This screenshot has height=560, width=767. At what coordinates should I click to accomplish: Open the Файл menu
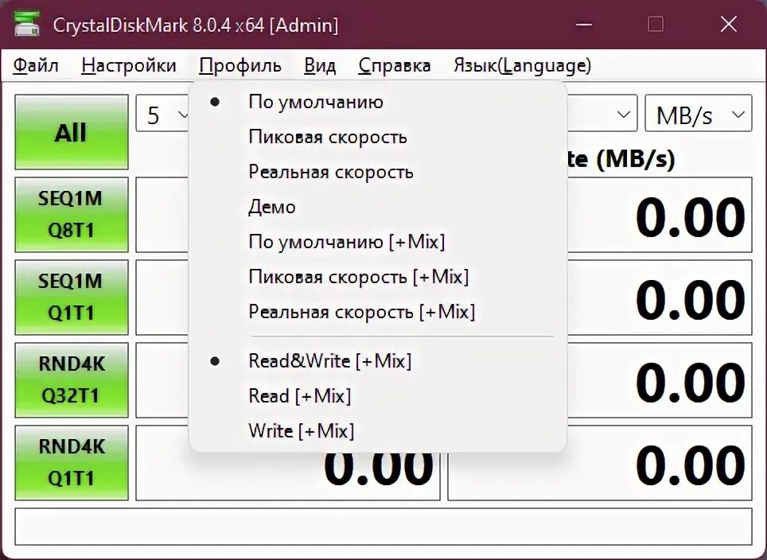[36, 65]
